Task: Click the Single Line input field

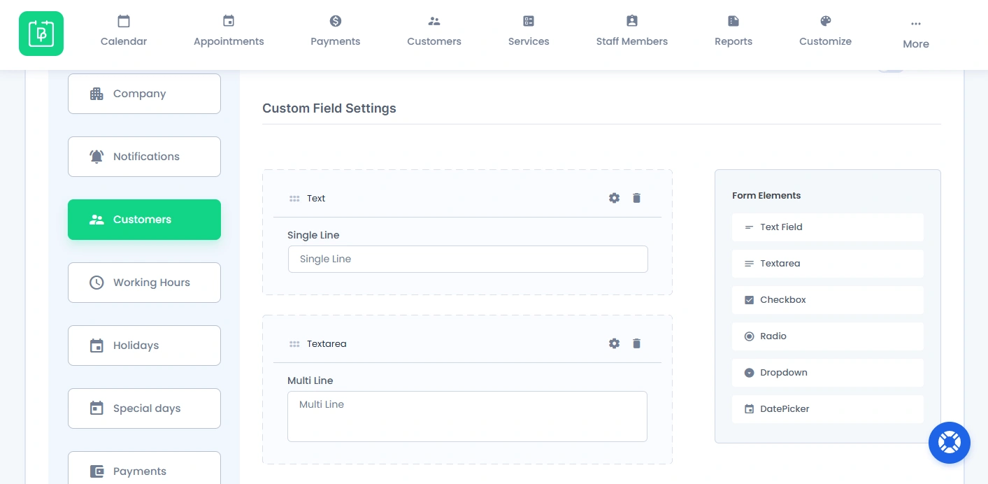Action: pos(468,259)
